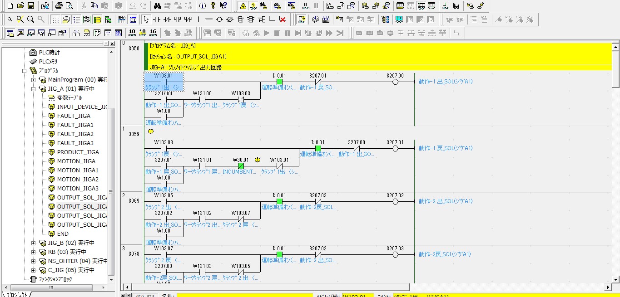Open the MOTION_JIGA2 section in tree

pos(77,180)
